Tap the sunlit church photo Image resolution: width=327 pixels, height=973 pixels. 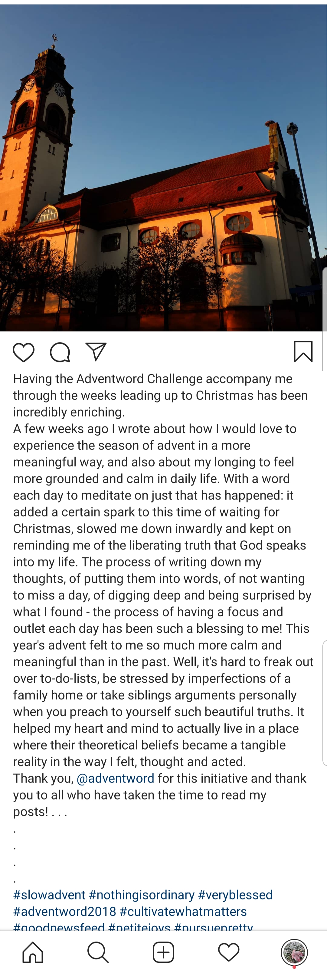coord(163,168)
